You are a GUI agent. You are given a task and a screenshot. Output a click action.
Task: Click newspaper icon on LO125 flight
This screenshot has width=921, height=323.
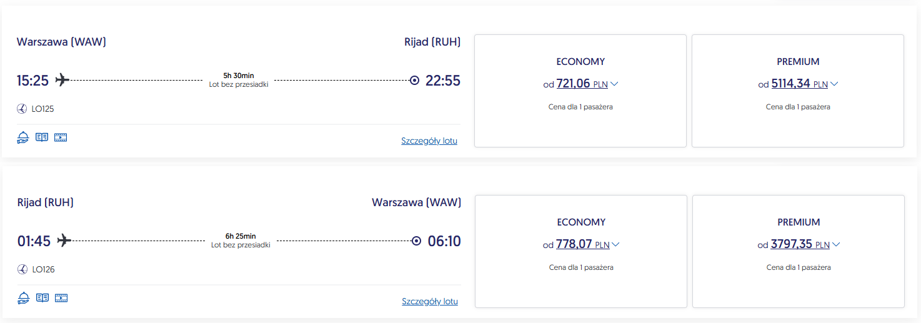click(42, 137)
